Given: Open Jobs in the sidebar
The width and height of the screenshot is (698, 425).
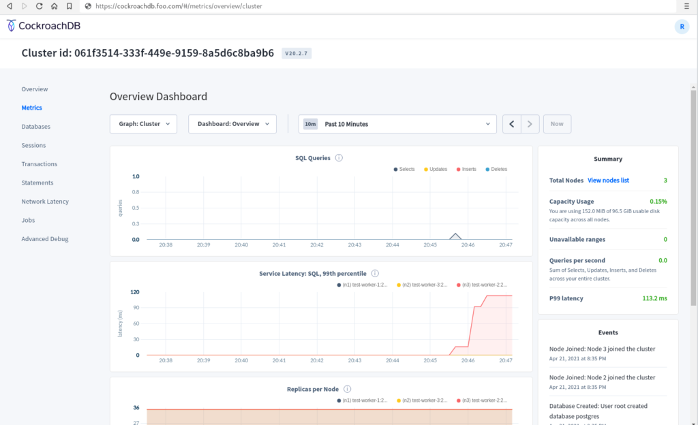Looking at the screenshot, I should click(28, 220).
